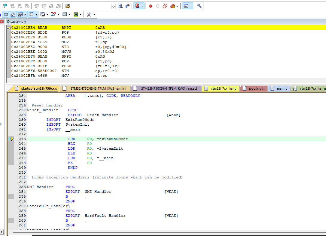Click SystemInit on line 245
The width and height of the screenshot is (326, 236).
(x=111, y=149)
